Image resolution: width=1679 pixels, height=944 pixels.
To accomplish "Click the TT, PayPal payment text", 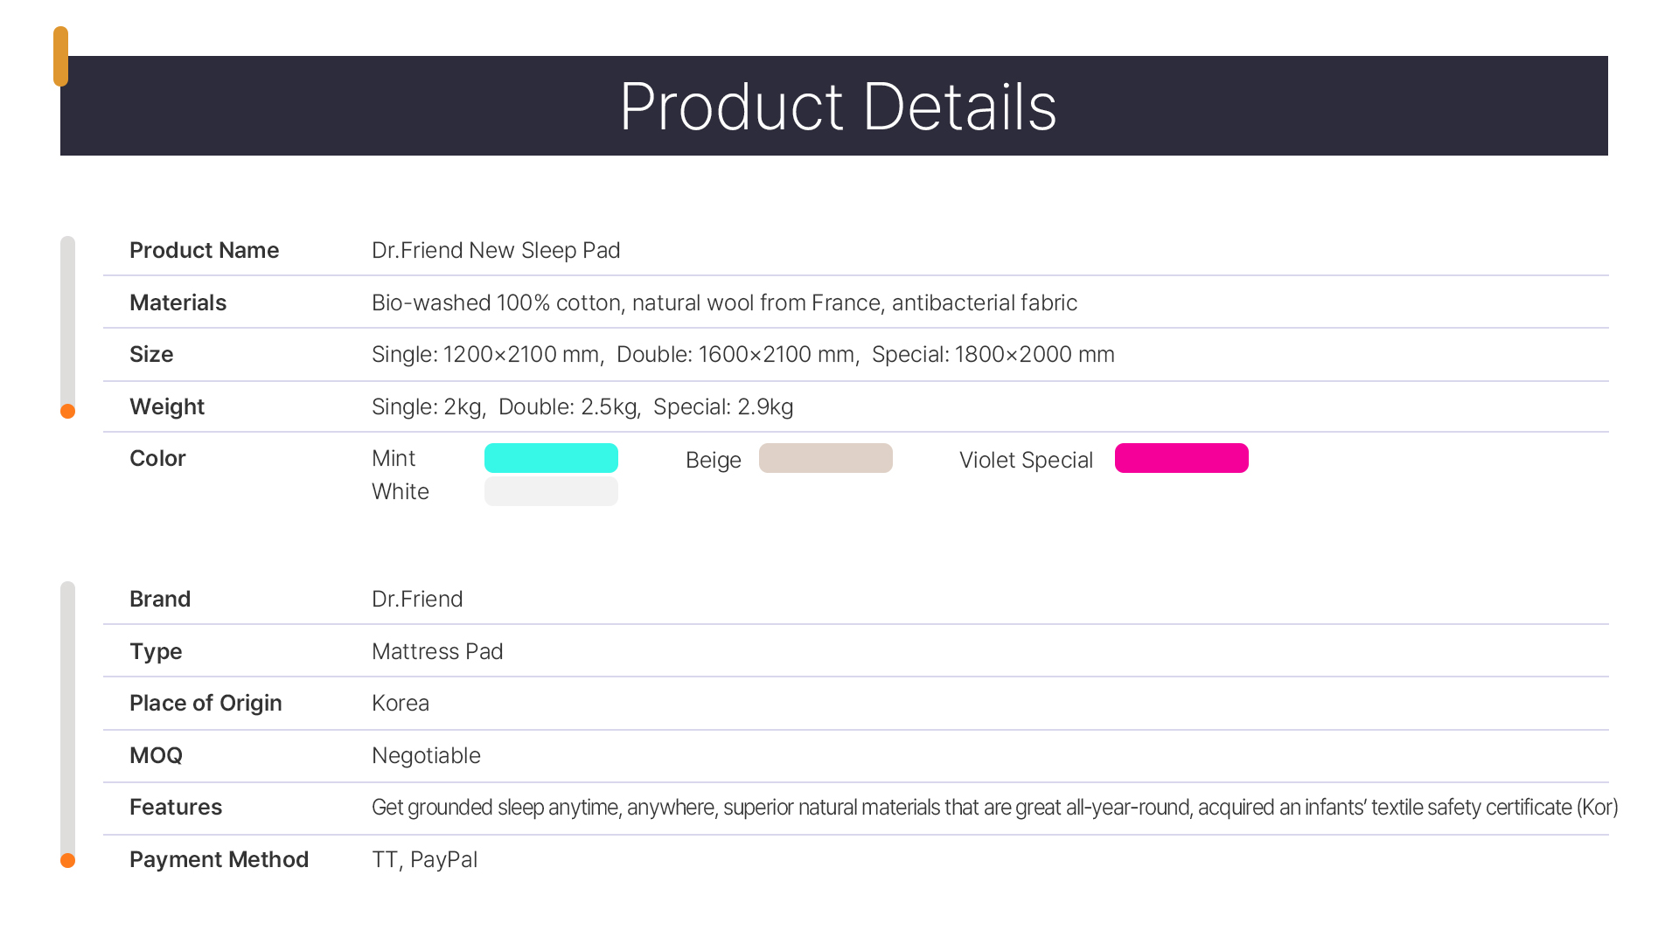I will pos(424,859).
